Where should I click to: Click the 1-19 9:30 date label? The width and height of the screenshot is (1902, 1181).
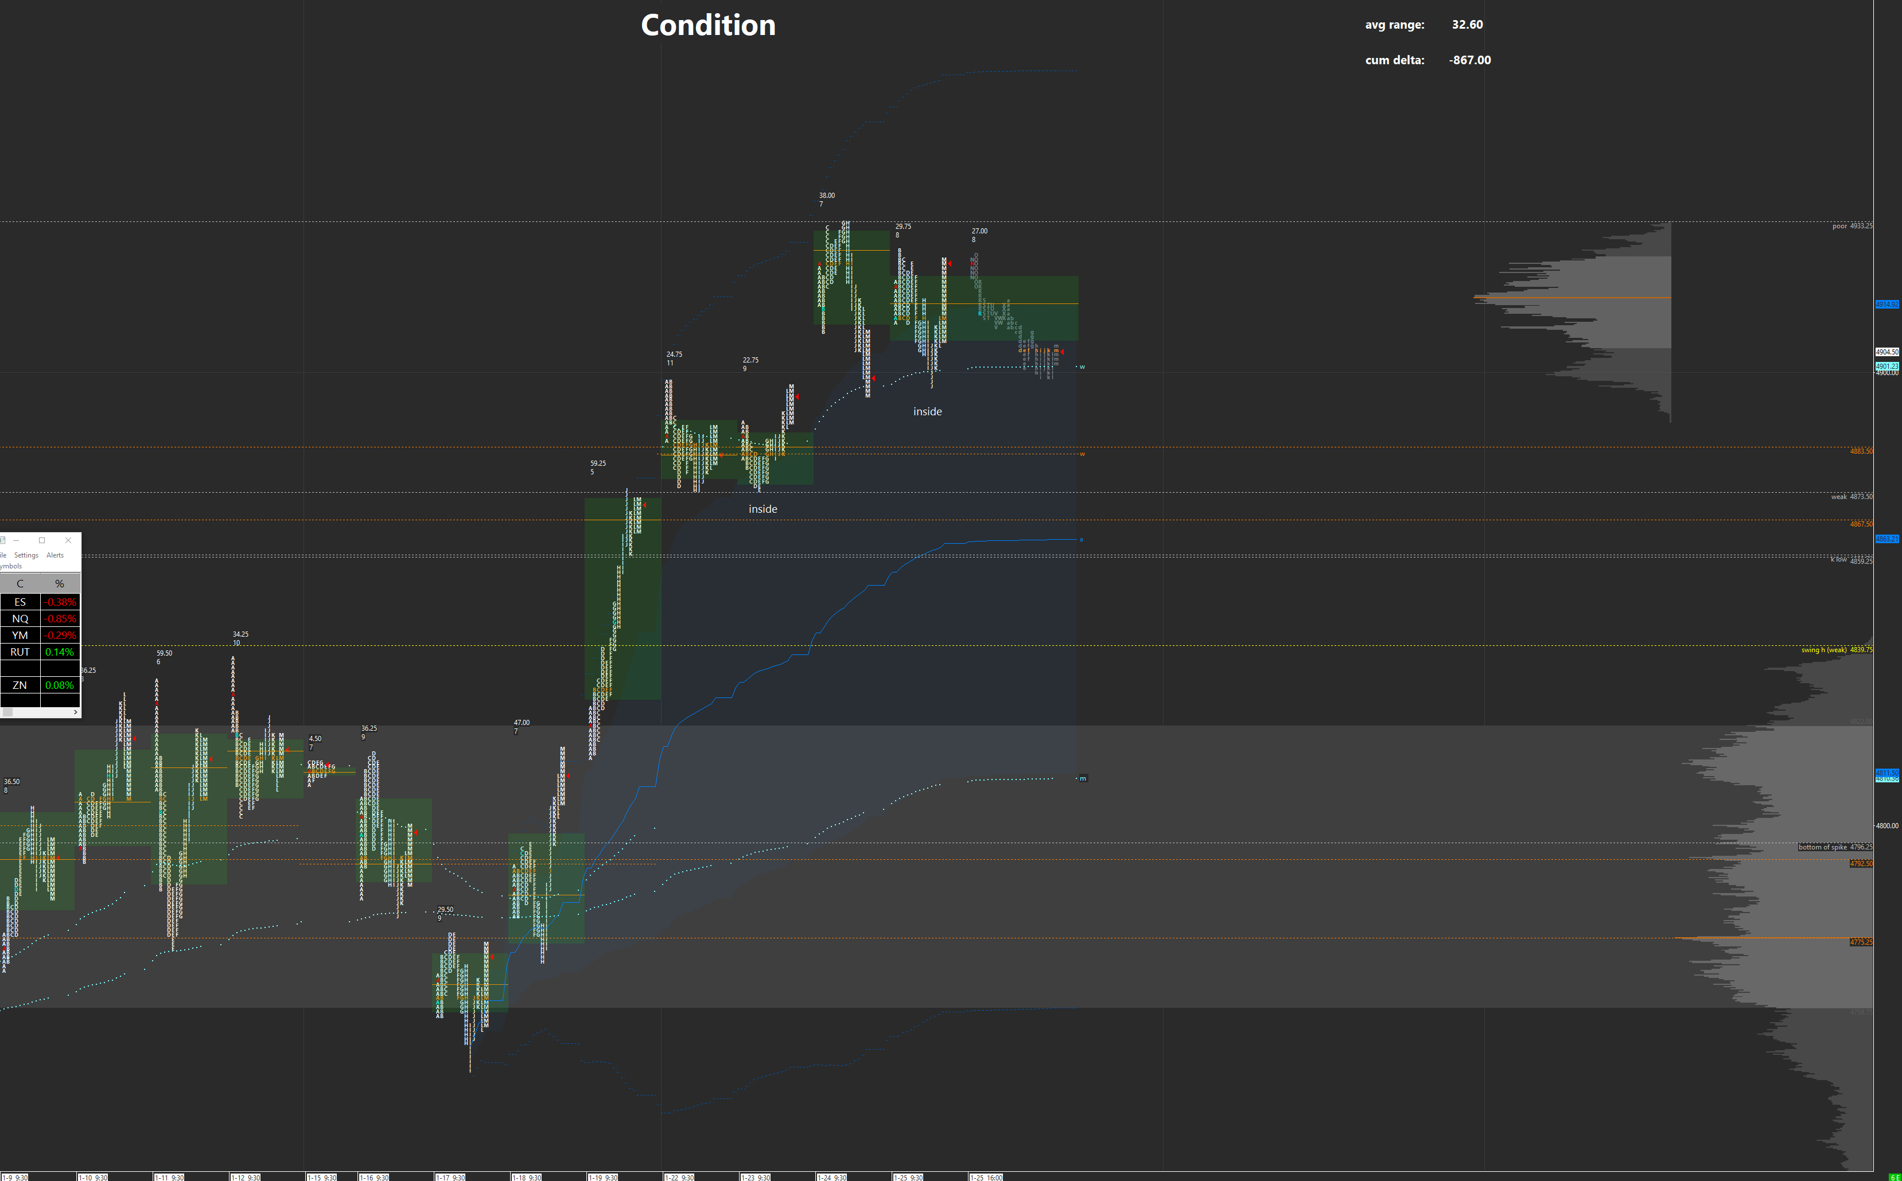603,1177
